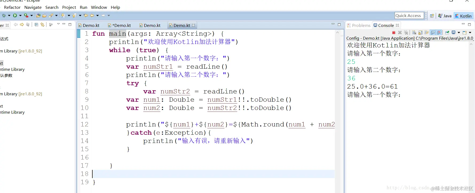475x193 pixels.
Task: Open the explorer View Menu triangle
Action: pos(58,24)
